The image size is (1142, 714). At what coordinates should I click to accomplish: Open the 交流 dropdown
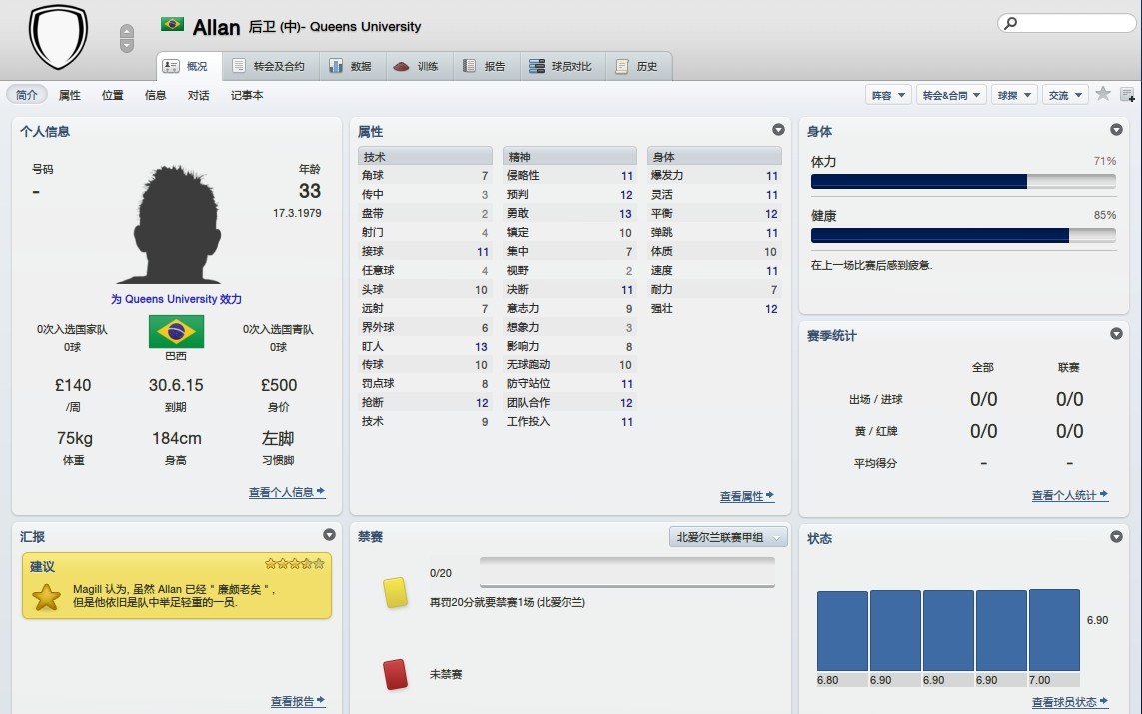coord(1065,95)
